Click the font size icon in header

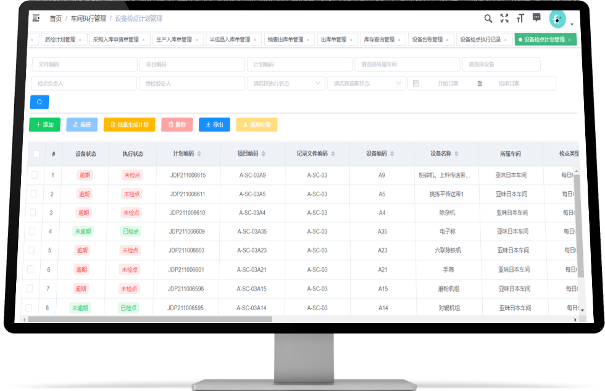coord(520,19)
